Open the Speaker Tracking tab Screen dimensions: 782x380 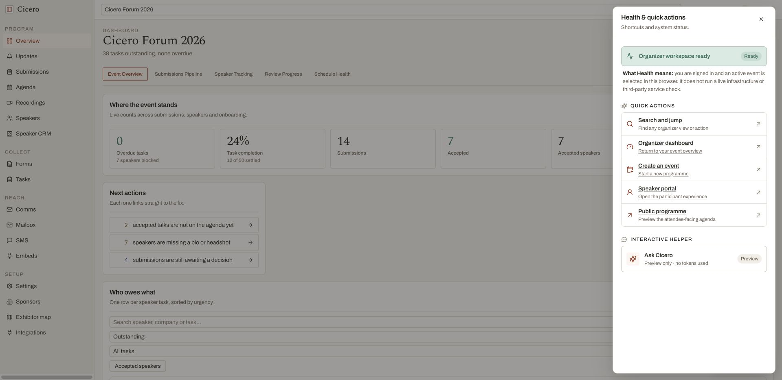233,74
